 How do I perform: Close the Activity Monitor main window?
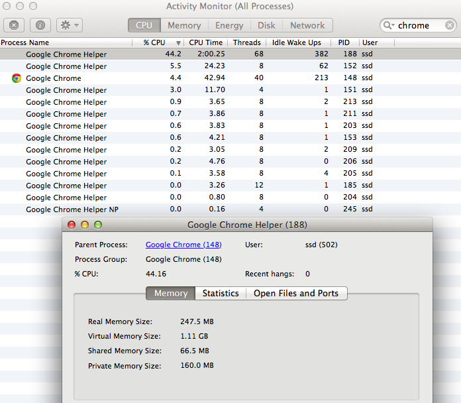[x=7, y=6]
